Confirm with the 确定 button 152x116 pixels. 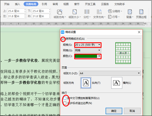tap(114, 111)
